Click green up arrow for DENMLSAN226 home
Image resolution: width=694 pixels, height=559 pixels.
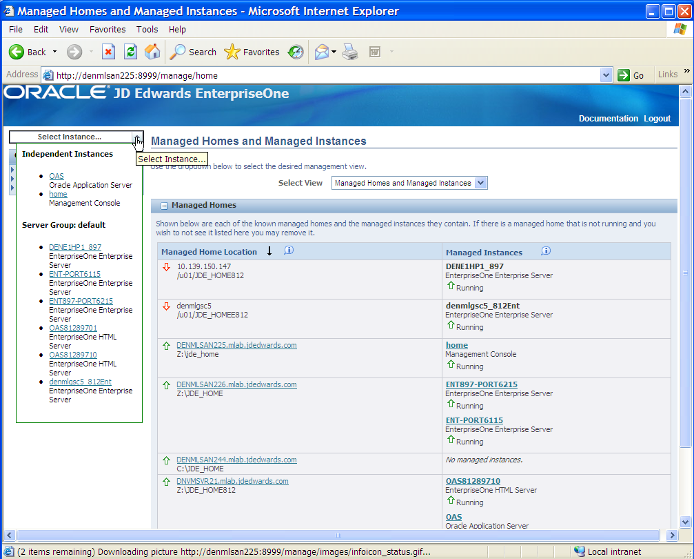pos(166,385)
